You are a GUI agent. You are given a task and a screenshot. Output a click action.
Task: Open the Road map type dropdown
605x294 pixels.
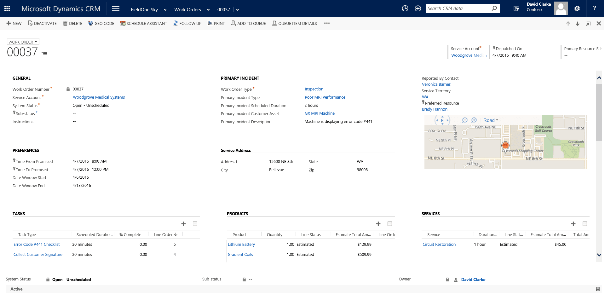coord(491,120)
